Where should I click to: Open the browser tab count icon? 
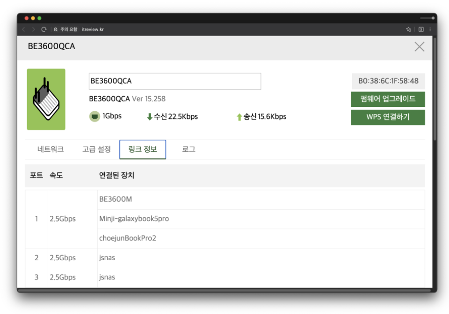(x=421, y=29)
